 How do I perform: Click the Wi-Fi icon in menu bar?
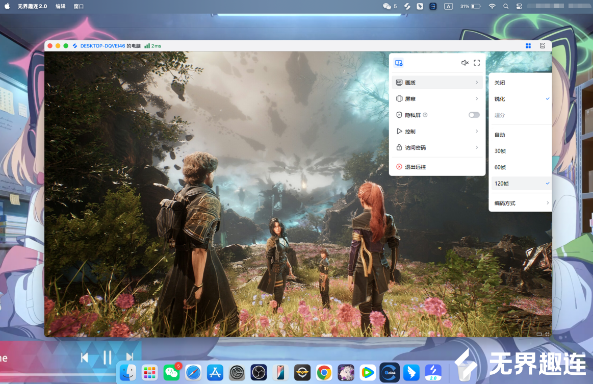pyautogui.click(x=492, y=6)
